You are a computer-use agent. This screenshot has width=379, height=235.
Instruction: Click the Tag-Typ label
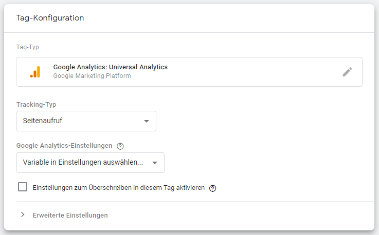pyautogui.click(x=28, y=47)
